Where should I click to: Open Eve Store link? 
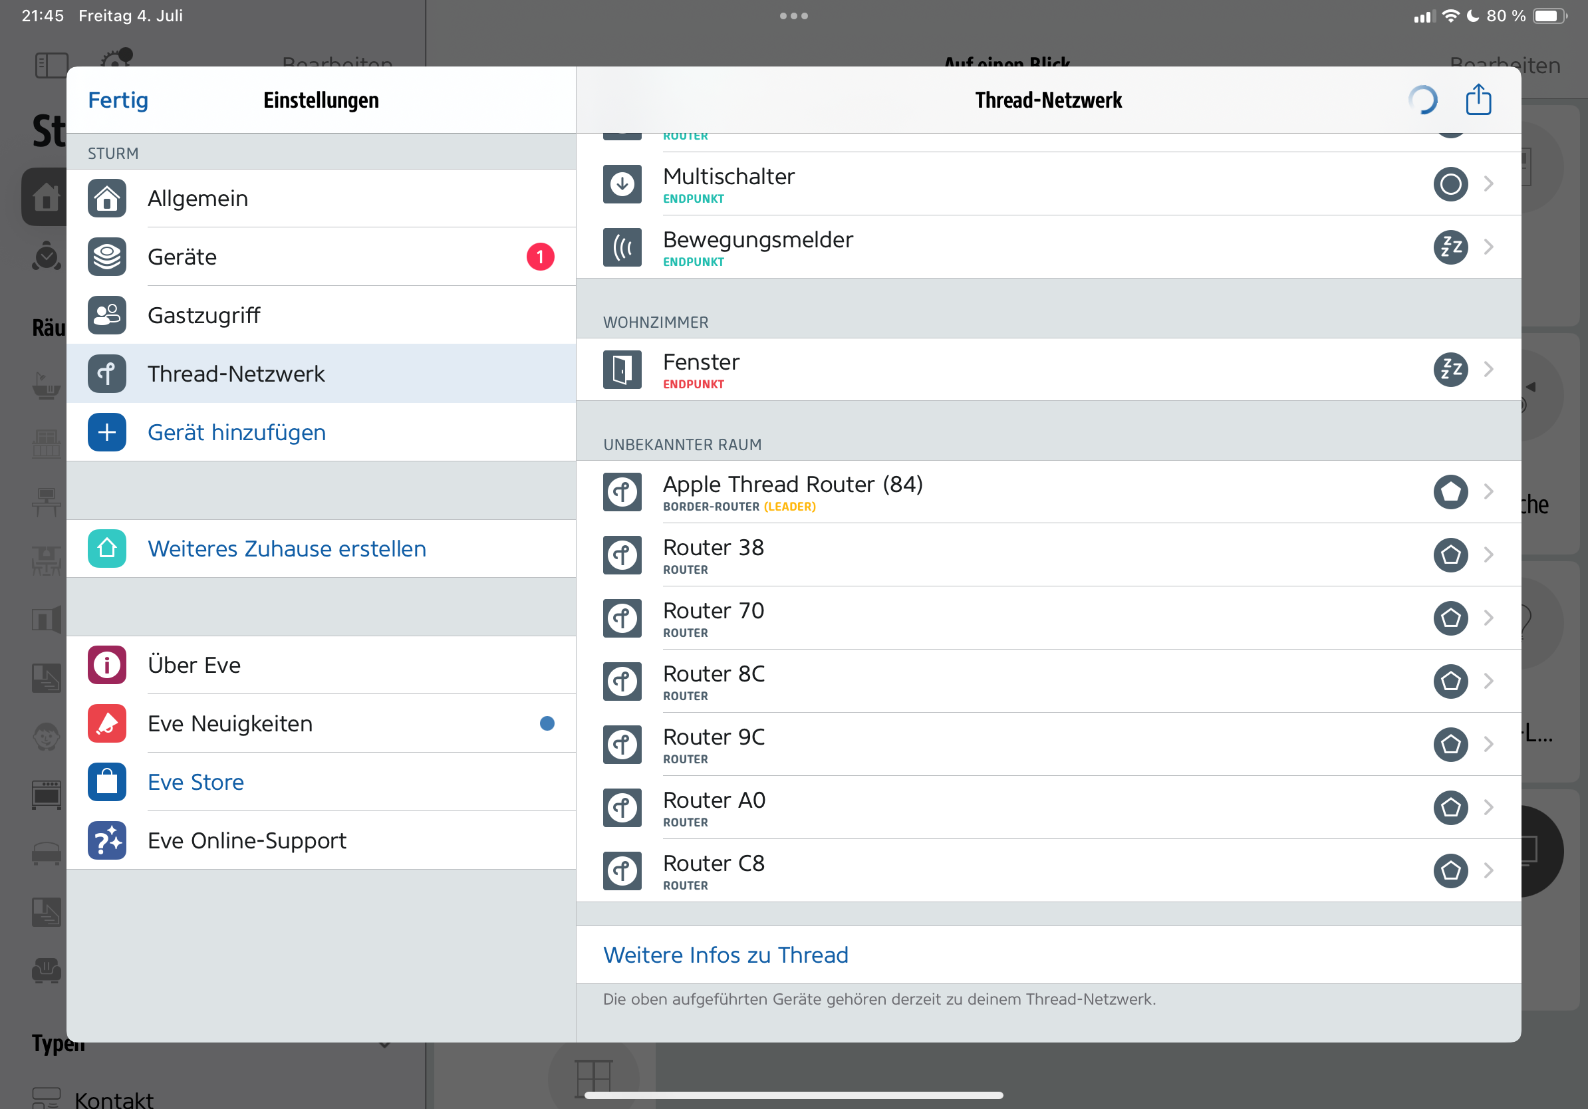tap(196, 782)
